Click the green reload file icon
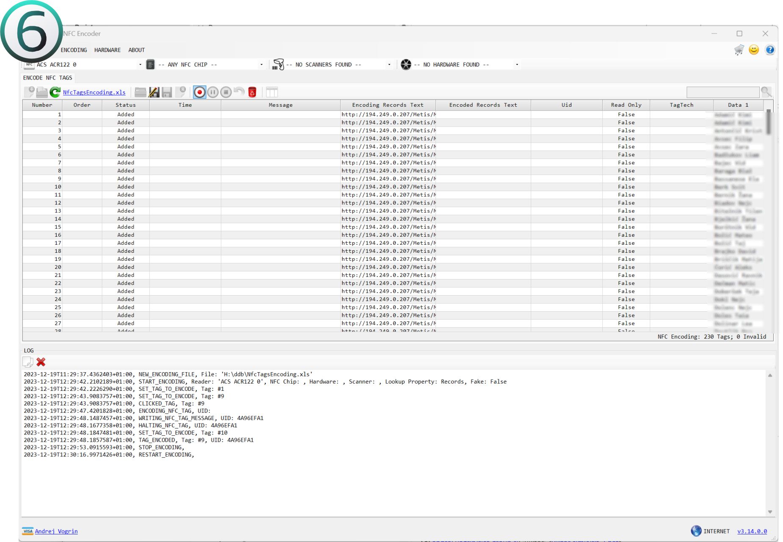Image resolution: width=783 pixels, height=542 pixels. (55, 92)
